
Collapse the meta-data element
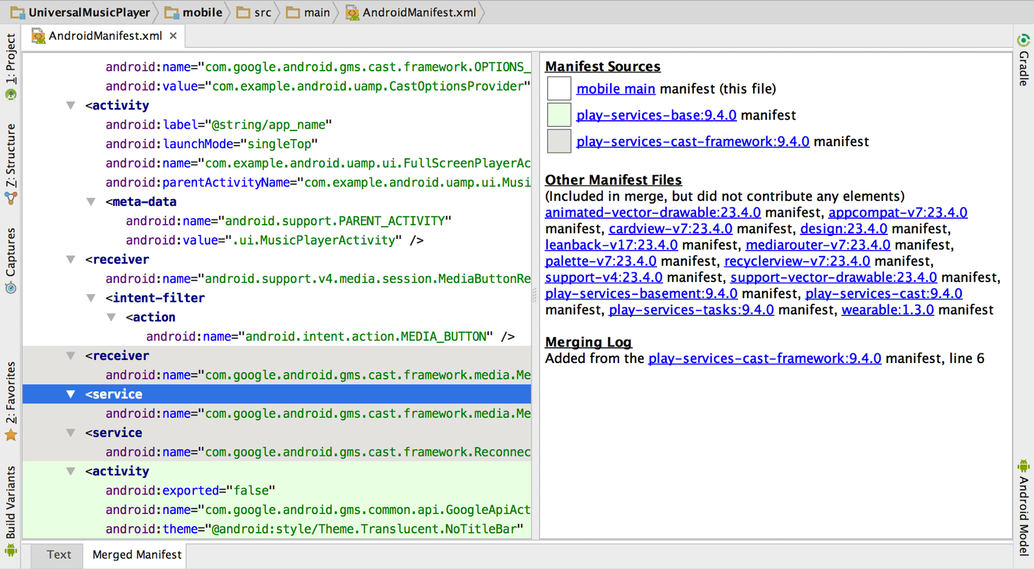coord(91,201)
